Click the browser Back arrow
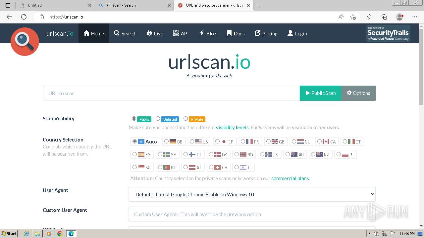Viewport: 424px width, 238px height. [x=9, y=17]
